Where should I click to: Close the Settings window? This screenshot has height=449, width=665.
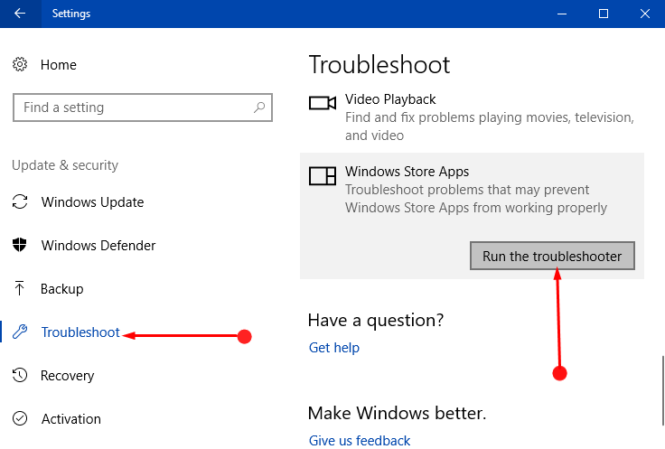644,14
